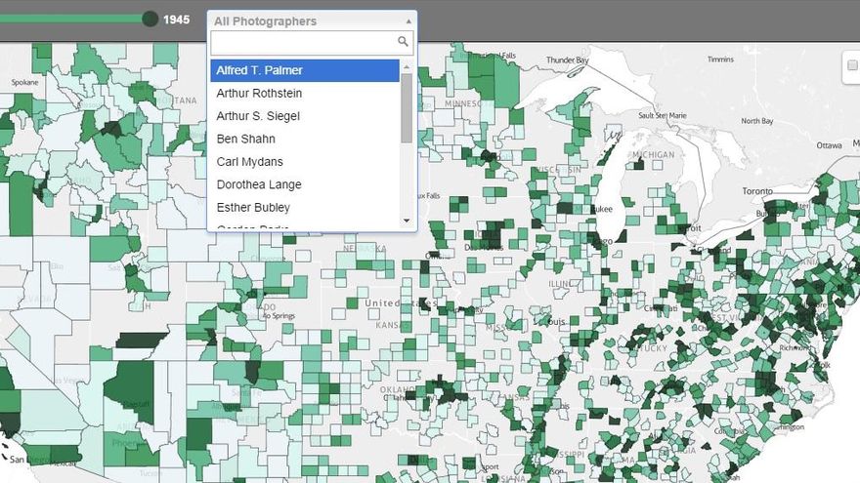860x483 pixels.
Task: Click the Thunder Bay label on map
Action: [567, 60]
